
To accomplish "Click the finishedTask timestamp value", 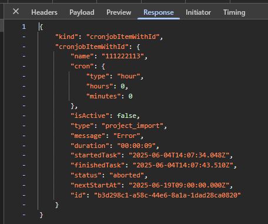I will coord(183,165).
